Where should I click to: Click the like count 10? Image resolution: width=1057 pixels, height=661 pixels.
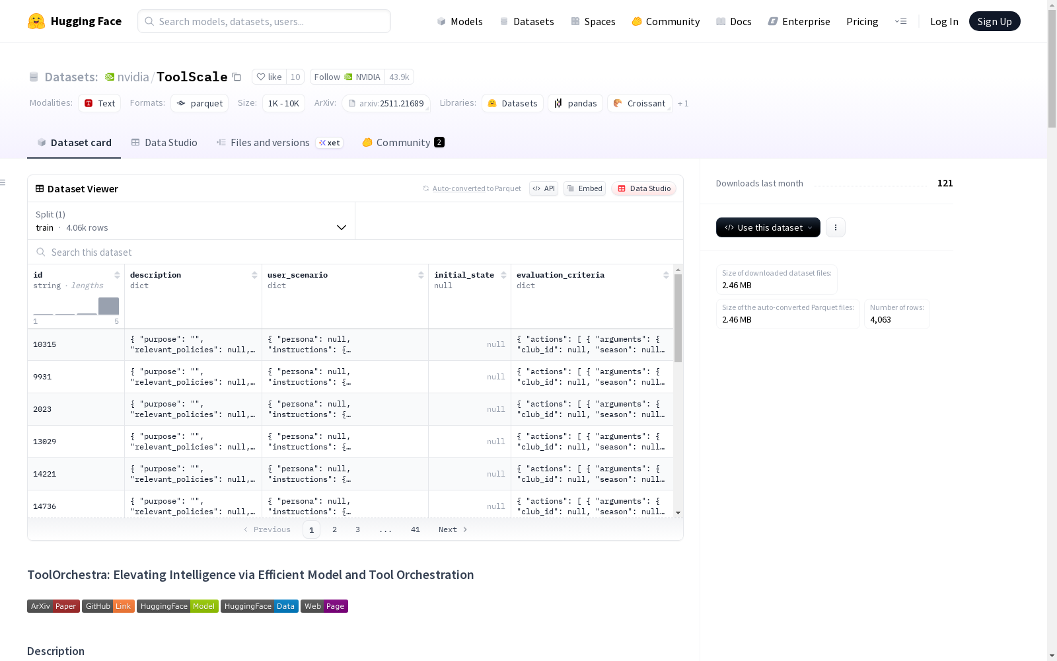point(295,77)
